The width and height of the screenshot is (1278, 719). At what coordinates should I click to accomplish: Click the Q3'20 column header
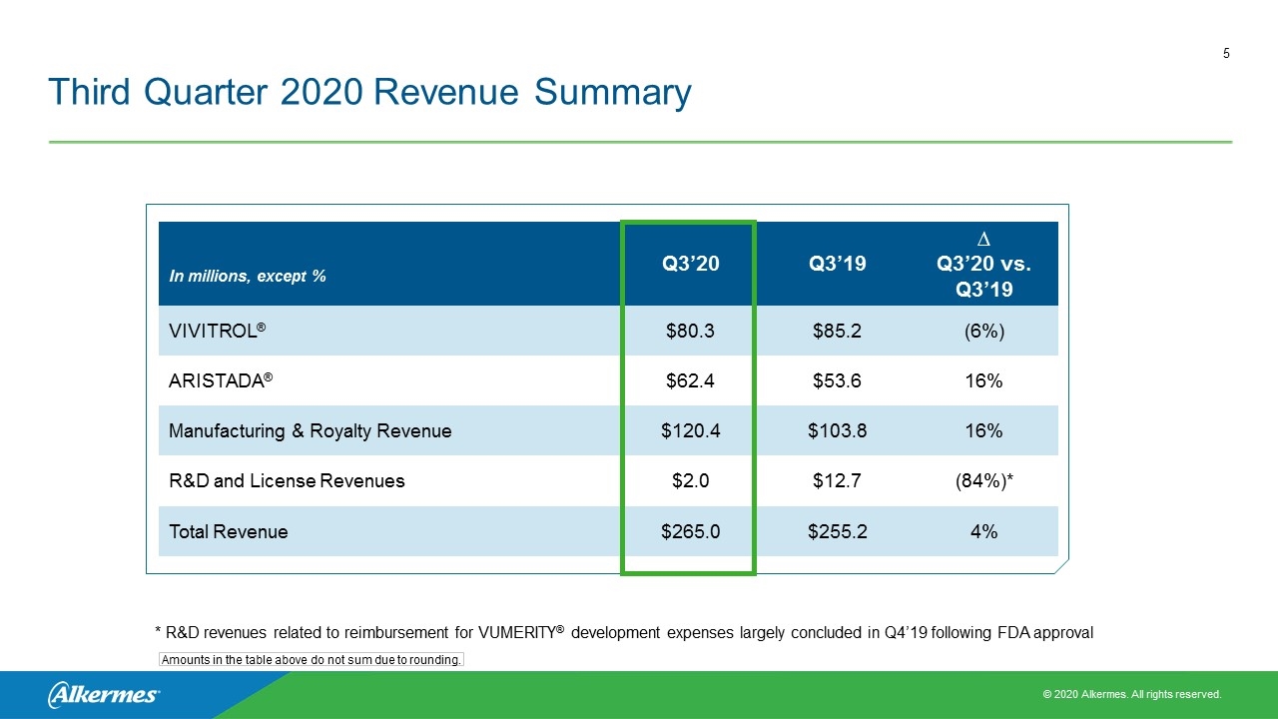click(x=690, y=264)
